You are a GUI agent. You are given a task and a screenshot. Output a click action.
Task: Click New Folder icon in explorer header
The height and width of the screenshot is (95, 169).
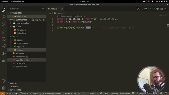[37, 20]
